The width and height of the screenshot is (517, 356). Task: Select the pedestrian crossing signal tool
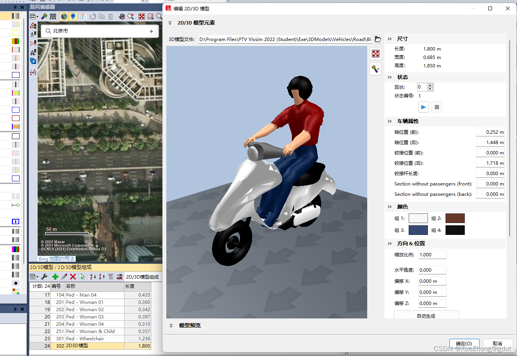(x=33, y=34)
